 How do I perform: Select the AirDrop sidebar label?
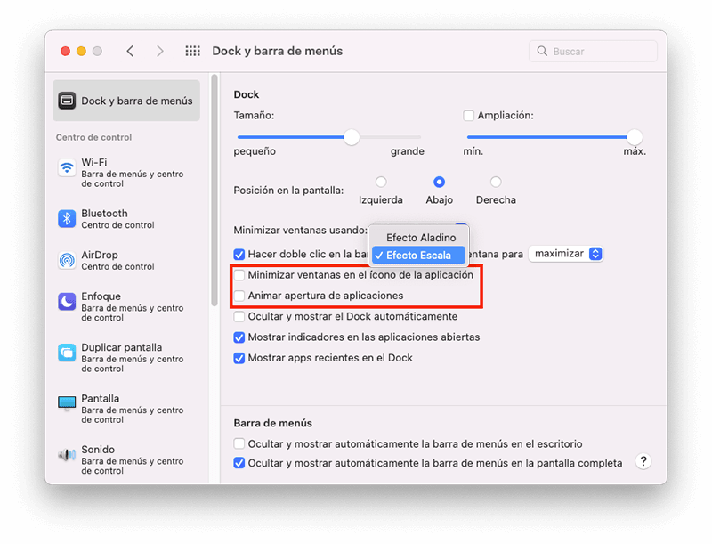tap(100, 255)
